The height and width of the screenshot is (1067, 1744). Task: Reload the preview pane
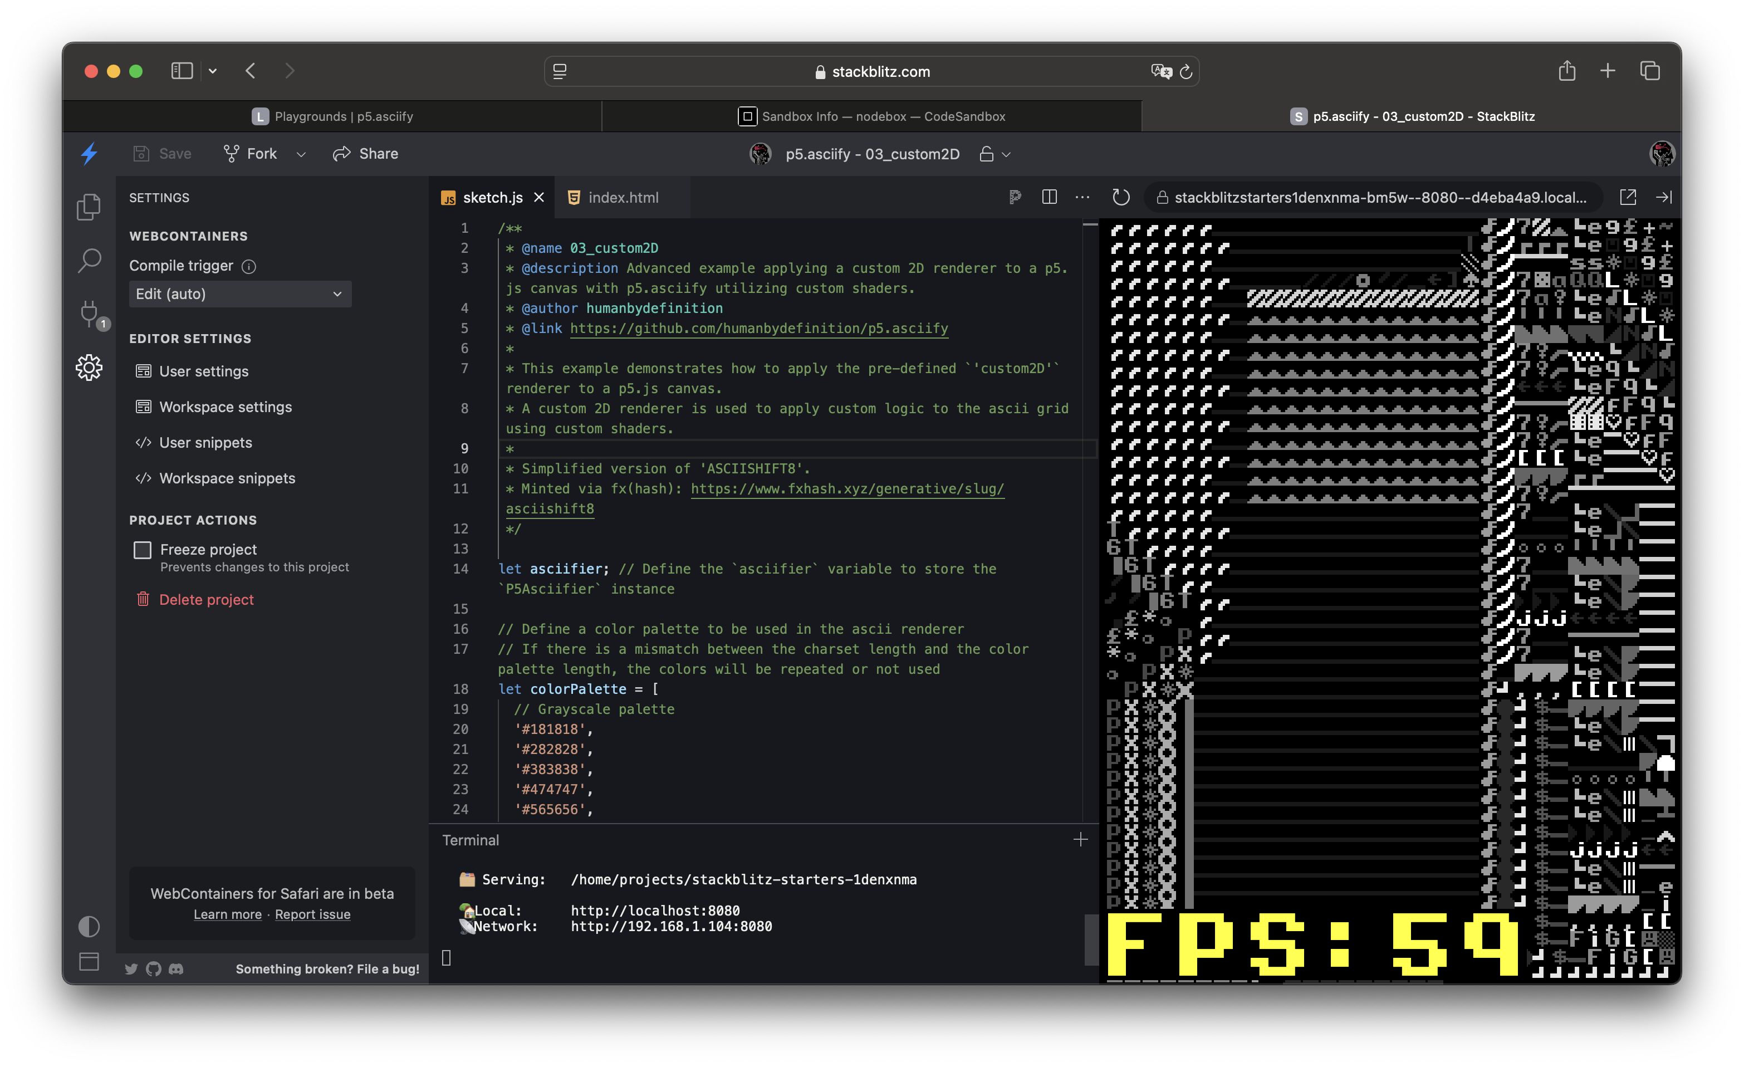[1120, 197]
